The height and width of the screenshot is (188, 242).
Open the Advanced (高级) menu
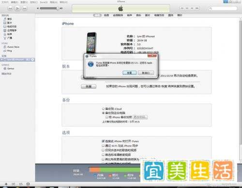point(54,2)
